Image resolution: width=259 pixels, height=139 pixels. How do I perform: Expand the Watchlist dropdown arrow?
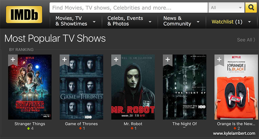click(250, 22)
